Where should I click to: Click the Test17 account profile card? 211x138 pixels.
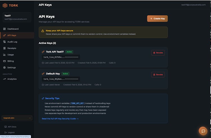[x=17, y=17]
